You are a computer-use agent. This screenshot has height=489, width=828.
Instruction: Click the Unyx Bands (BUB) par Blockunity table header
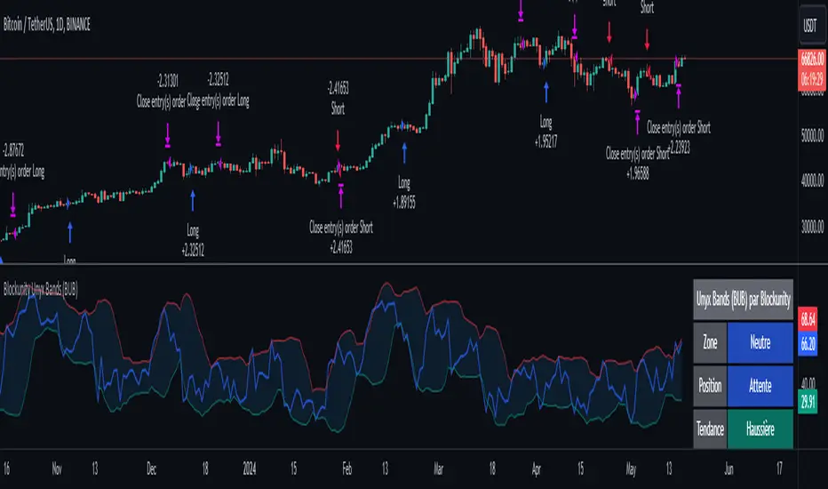pyautogui.click(x=743, y=300)
